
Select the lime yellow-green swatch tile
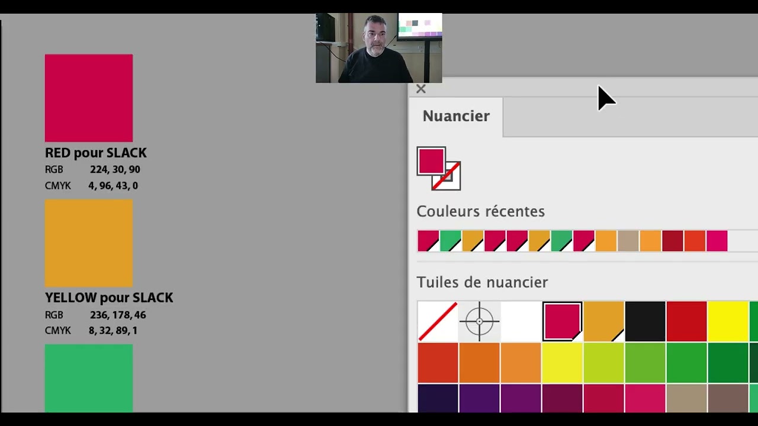click(603, 363)
